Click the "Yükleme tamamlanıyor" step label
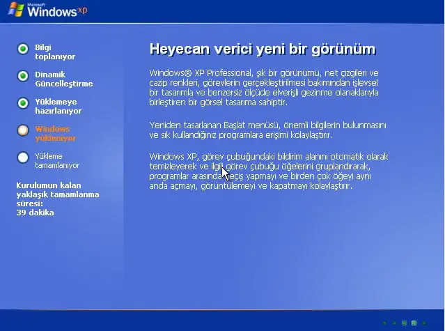 (57, 161)
